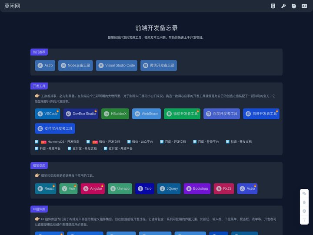Viewport: 313px width, 235px height.
Task: Open the Astro button in 框架类库
Action: (x=247, y=188)
